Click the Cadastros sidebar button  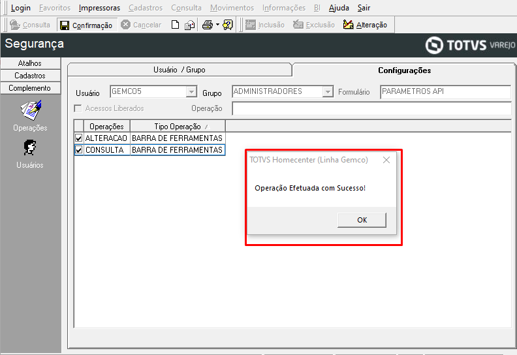(x=30, y=76)
